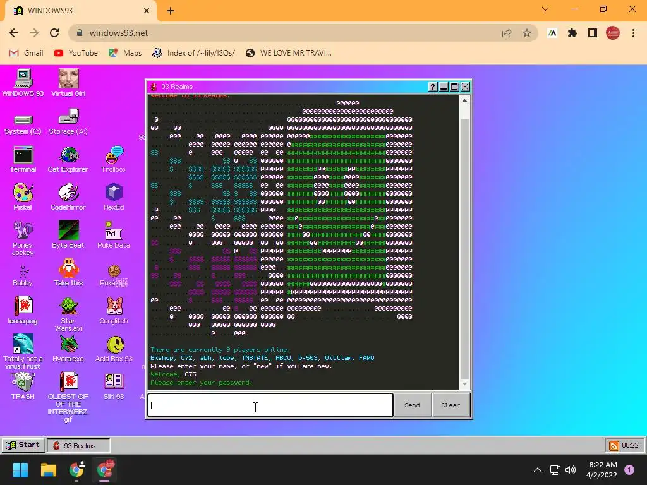Open the Index of /~lily/ISOs/ bookmark
This screenshot has height=485, width=647.
pos(193,53)
